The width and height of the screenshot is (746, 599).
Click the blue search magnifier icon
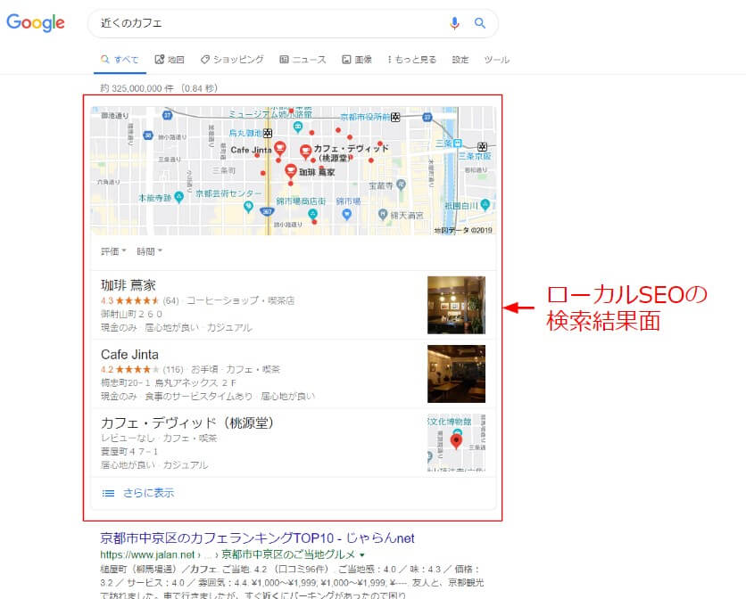(x=480, y=23)
